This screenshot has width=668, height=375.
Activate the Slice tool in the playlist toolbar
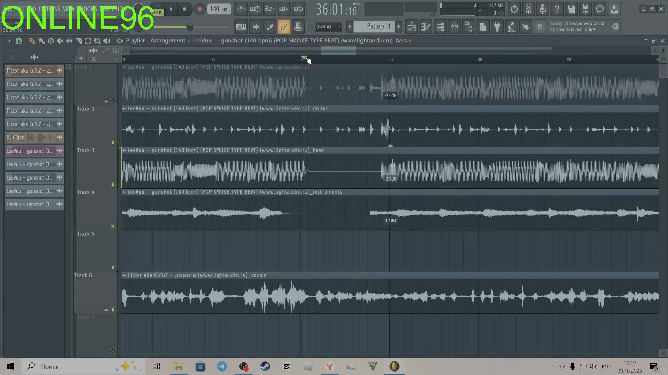pyautogui.click(x=79, y=41)
